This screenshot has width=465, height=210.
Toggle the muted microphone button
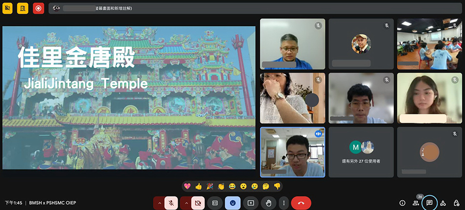pyautogui.click(x=172, y=203)
